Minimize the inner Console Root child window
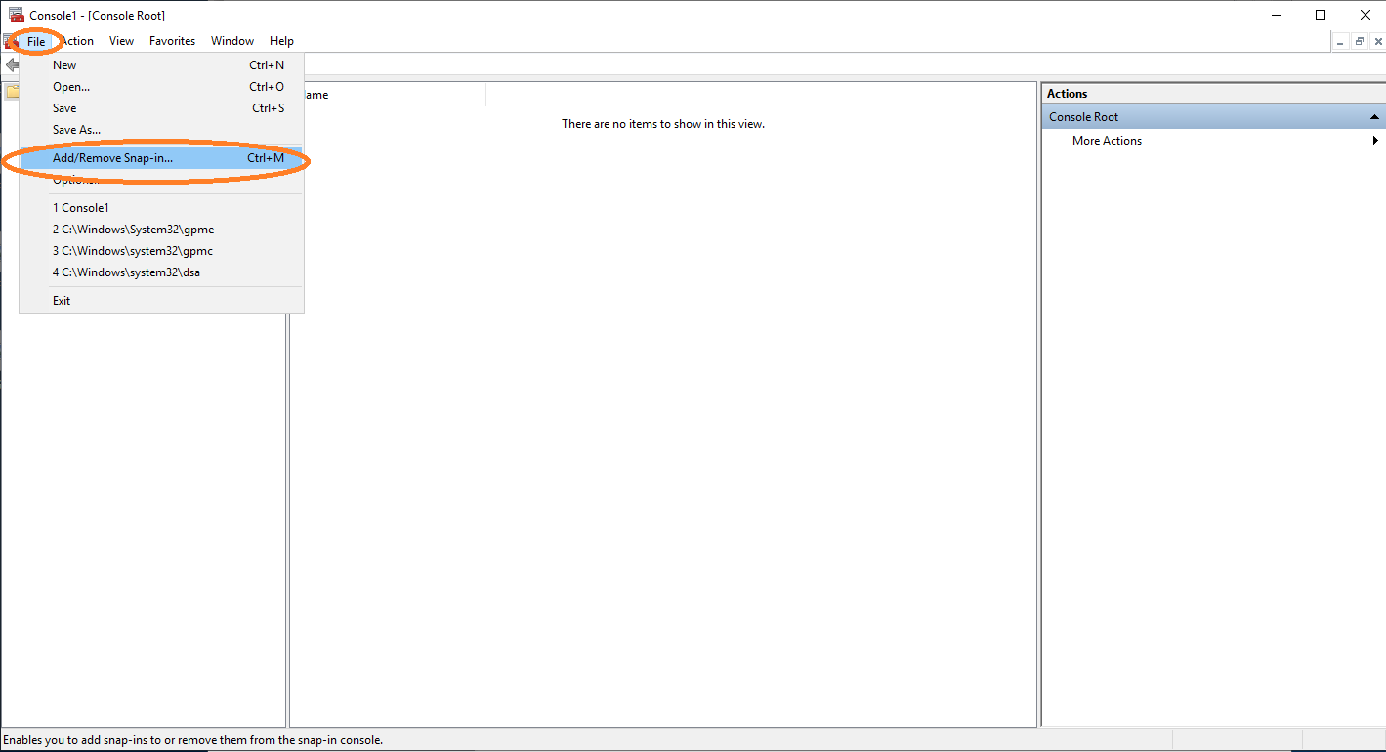This screenshot has height=752, width=1386. (x=1340, y=41)
